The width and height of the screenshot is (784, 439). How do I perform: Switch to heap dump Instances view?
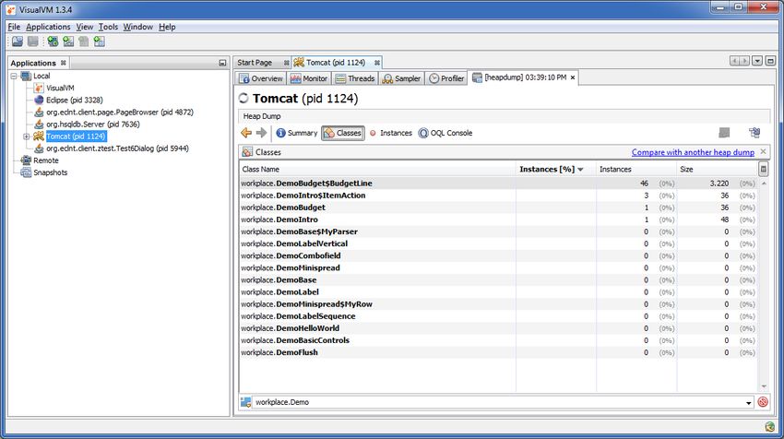pyautogui.click(x=390, y=133)
